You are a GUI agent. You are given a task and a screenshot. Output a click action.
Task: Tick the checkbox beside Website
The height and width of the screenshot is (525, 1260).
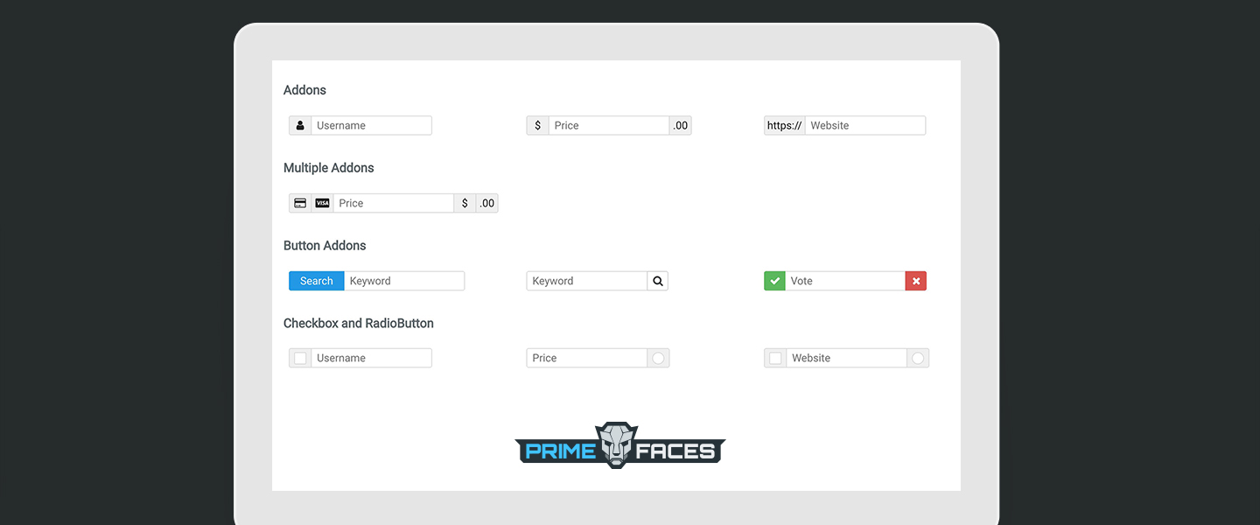pos(775,358)
